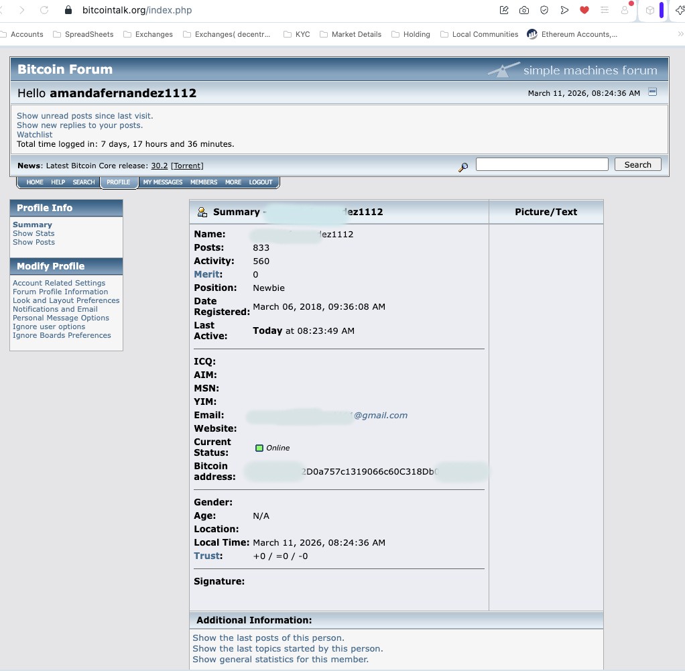Open the Accounts bookmarks folder
This screenshot has width=685, height=671.
[21, 34]
